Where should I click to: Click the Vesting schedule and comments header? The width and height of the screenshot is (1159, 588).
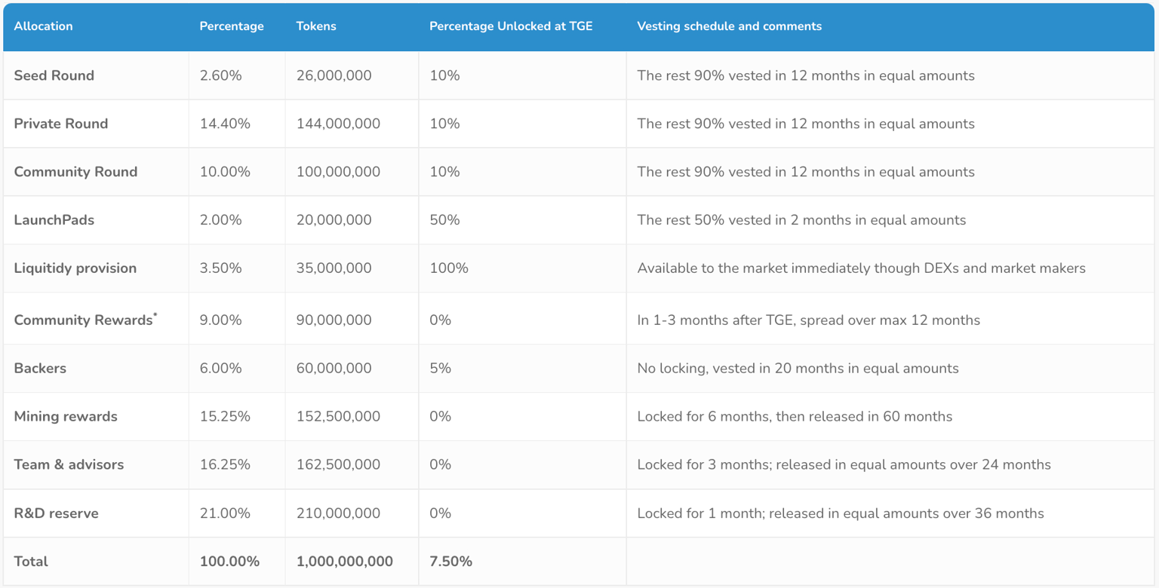point(729,26)
